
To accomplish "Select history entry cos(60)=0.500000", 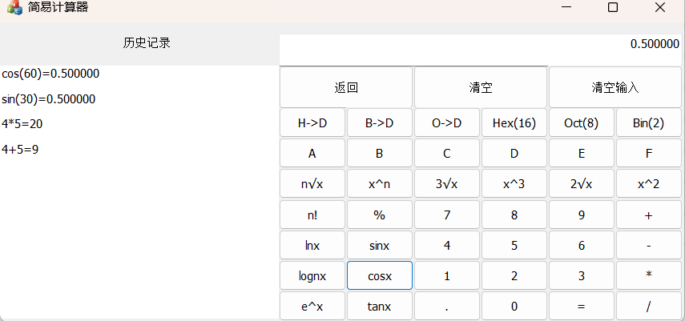I will coord(50,74).
